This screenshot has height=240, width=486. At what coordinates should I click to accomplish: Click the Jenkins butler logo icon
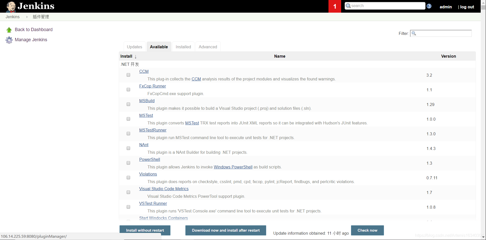point(11,7)
